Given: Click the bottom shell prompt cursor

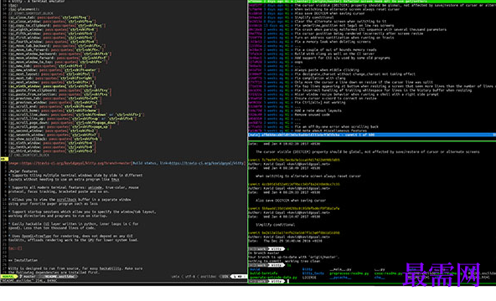Looking at the screenshot, I should point(288,281).
